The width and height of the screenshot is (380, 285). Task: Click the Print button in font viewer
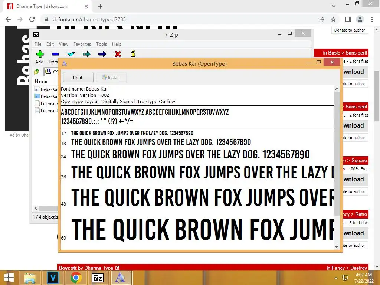[x=78, y=77]
